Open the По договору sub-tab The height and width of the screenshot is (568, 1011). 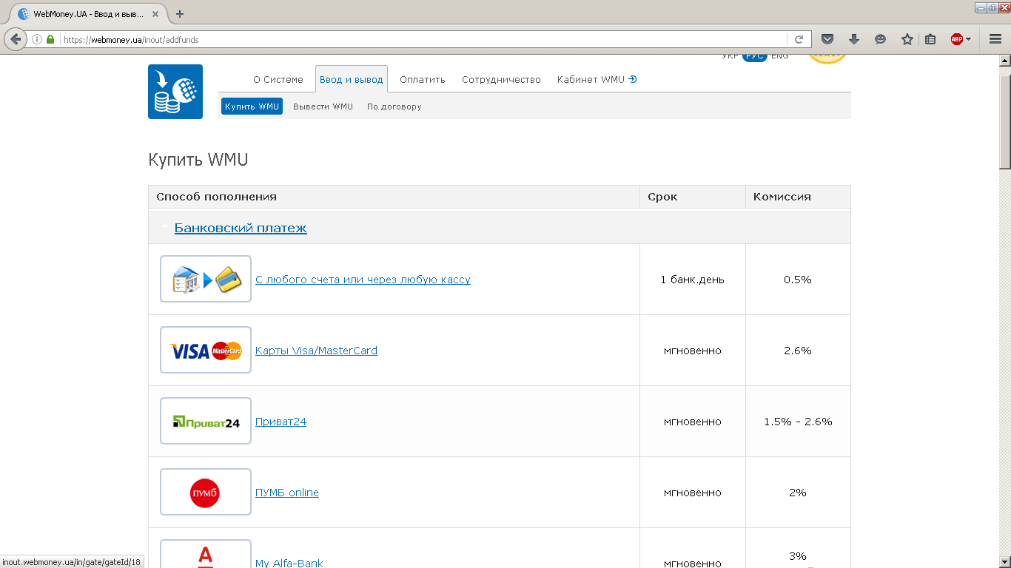(394, 106)
